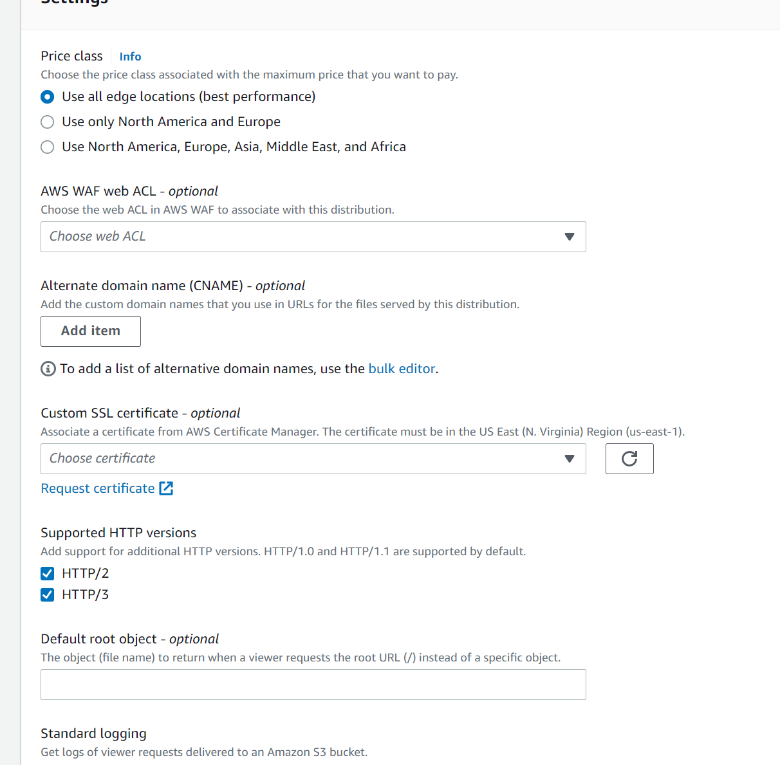780x765 pixels.
Task: Open the bulk editor for domain names
Action: point(401,368)
